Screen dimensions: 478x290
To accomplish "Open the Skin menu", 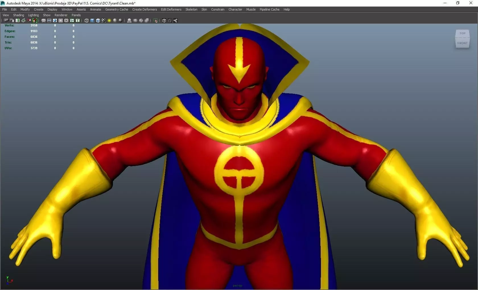I will pos(204,9).
